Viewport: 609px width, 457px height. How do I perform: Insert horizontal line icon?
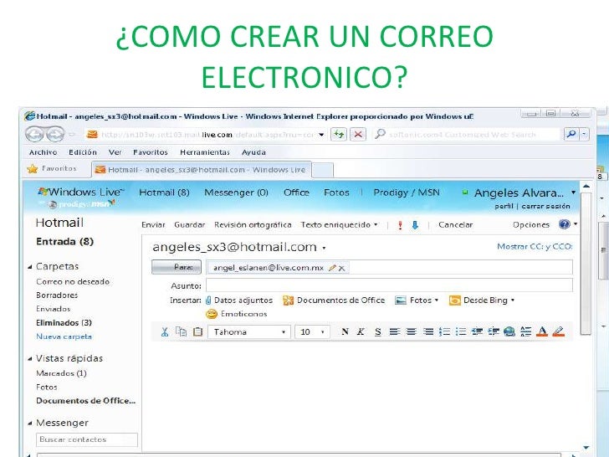pyautogui.click(x=526, y=331)
